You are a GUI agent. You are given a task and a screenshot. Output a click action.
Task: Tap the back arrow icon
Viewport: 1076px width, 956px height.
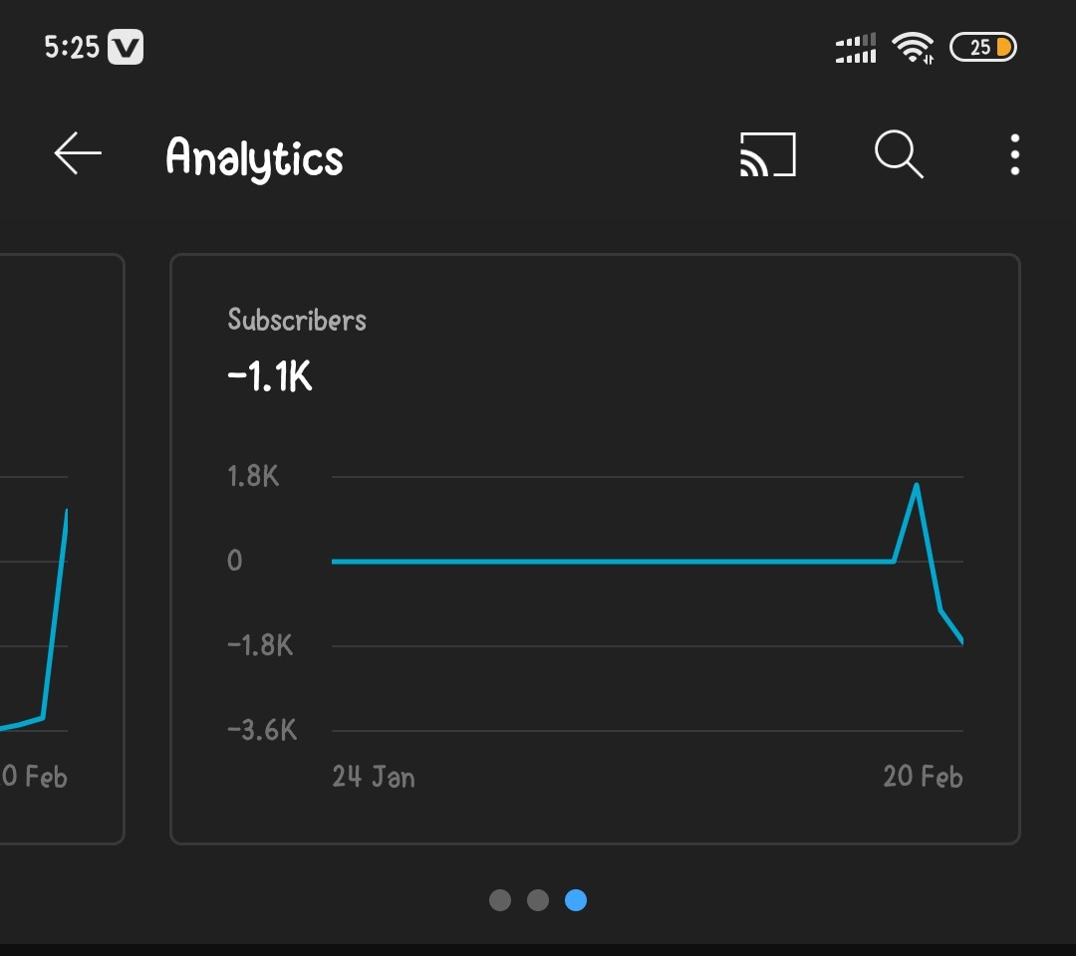[x=78, y=153]
